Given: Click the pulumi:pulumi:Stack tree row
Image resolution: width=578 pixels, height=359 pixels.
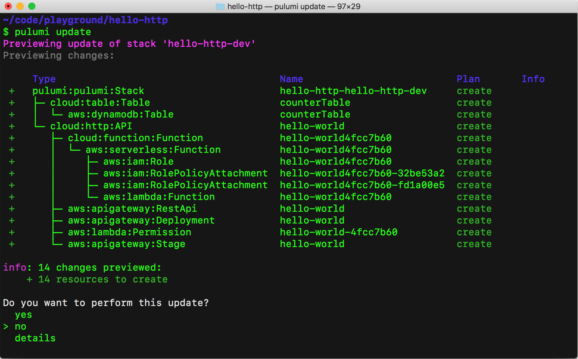Looking at the screenshot, I should 88,91.
